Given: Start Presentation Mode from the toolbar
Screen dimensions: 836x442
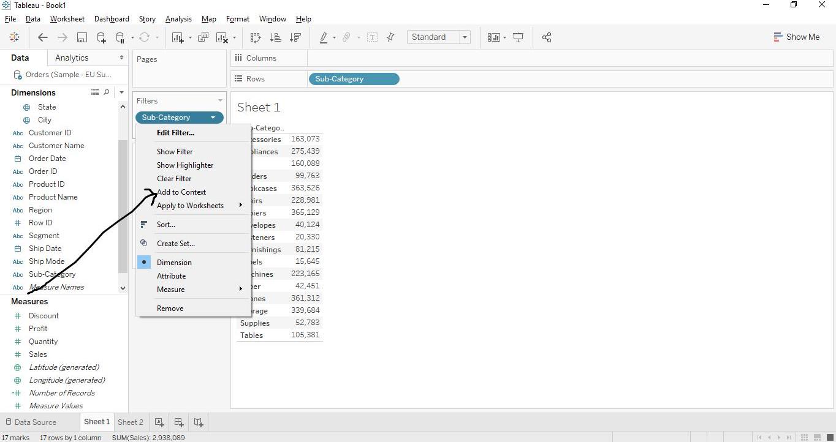Looking at the screenshot, I should [x=518, y=37].
